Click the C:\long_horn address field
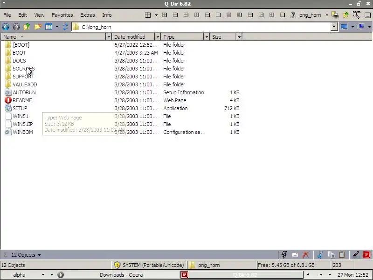The width and height of the screenshot is (373, 280). point(201,27)
